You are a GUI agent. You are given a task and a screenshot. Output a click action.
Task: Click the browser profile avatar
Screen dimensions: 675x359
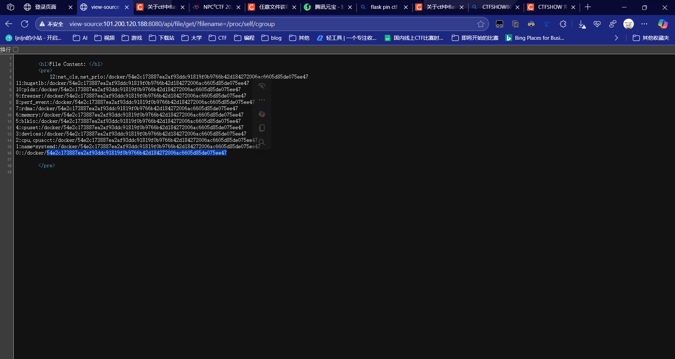point(629,24)
